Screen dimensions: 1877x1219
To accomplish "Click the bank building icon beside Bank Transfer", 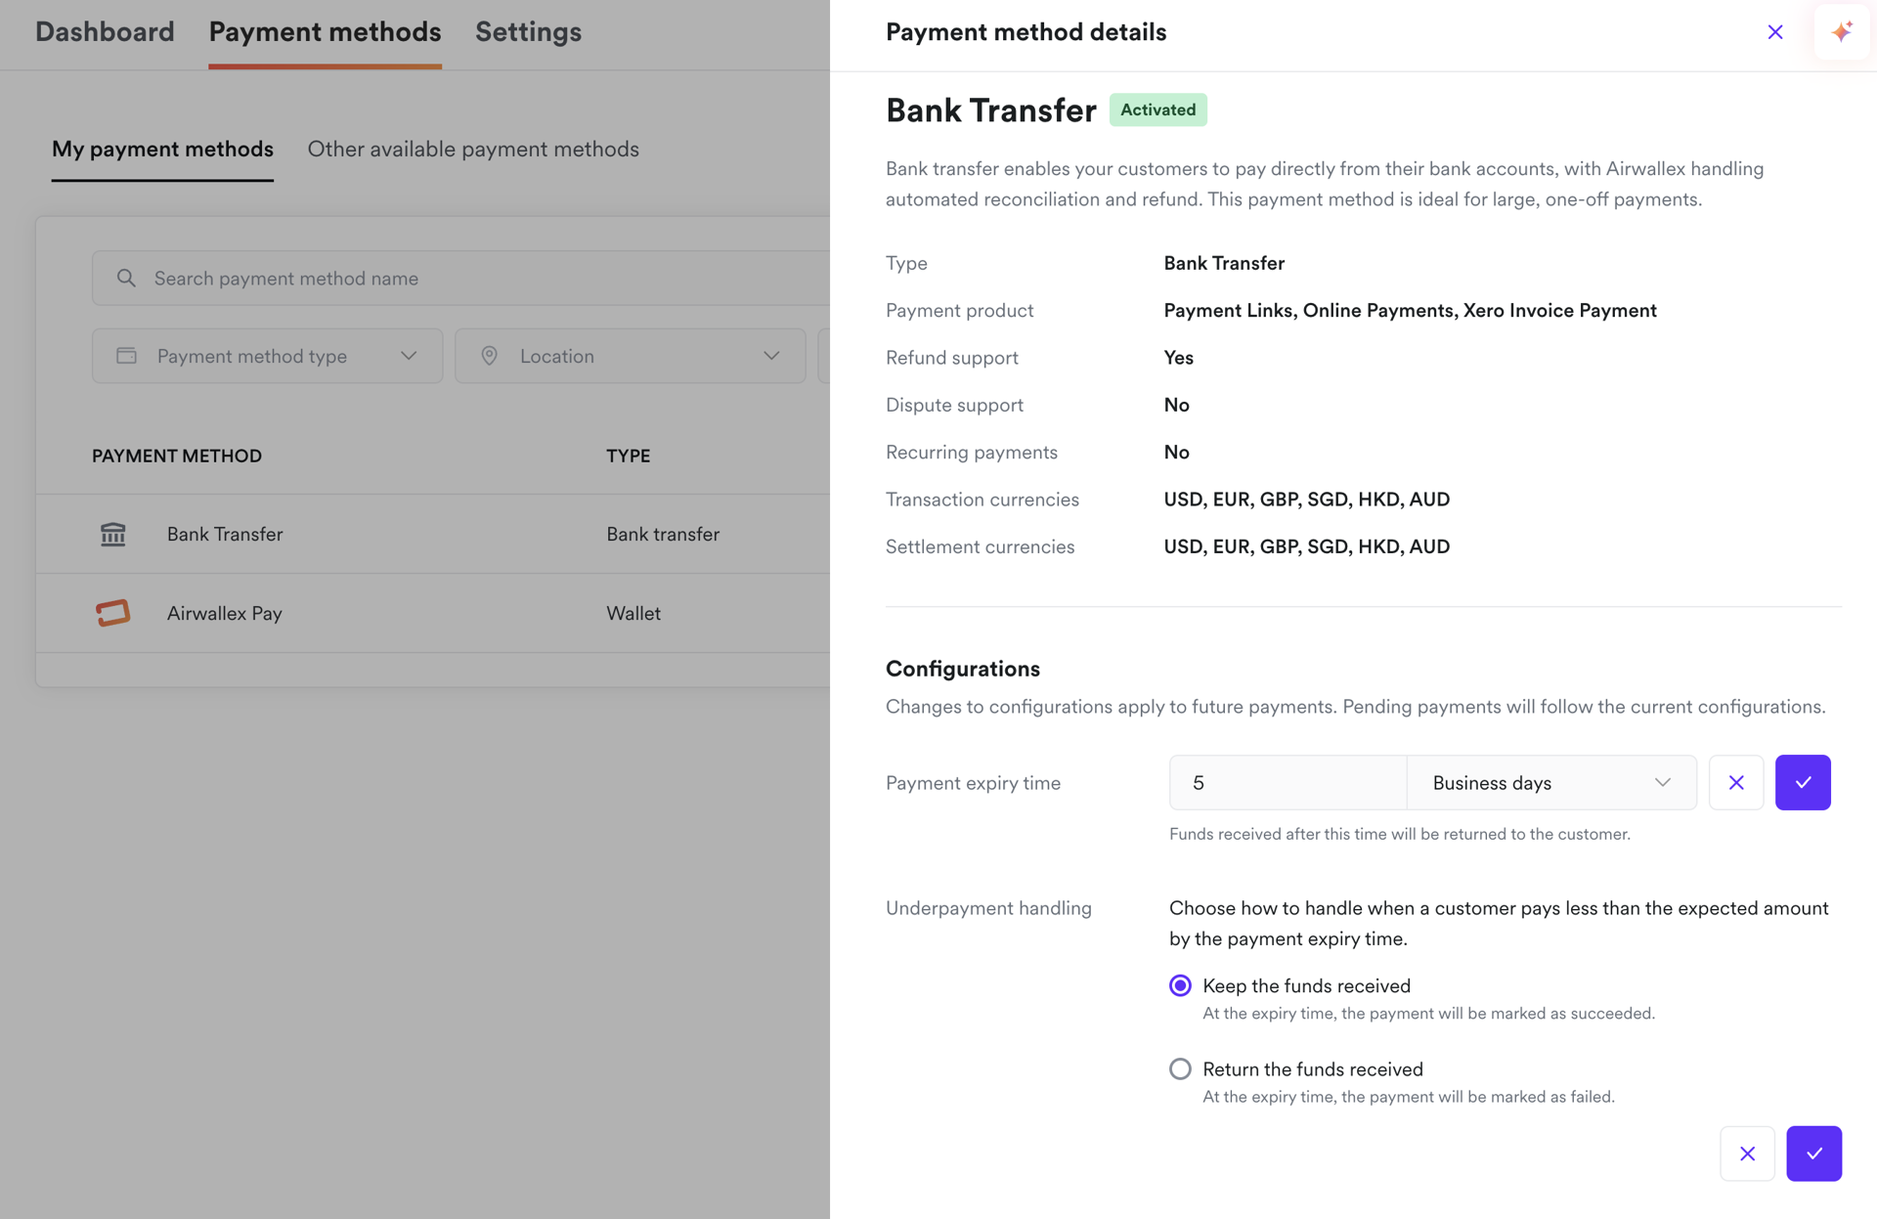I will coord(112,534).
